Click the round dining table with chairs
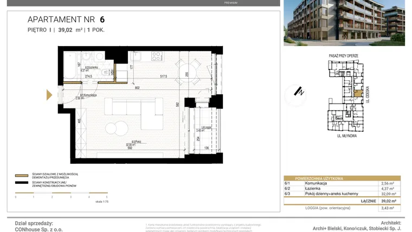Viewport: 412px width, 232px height. point(188,72)
